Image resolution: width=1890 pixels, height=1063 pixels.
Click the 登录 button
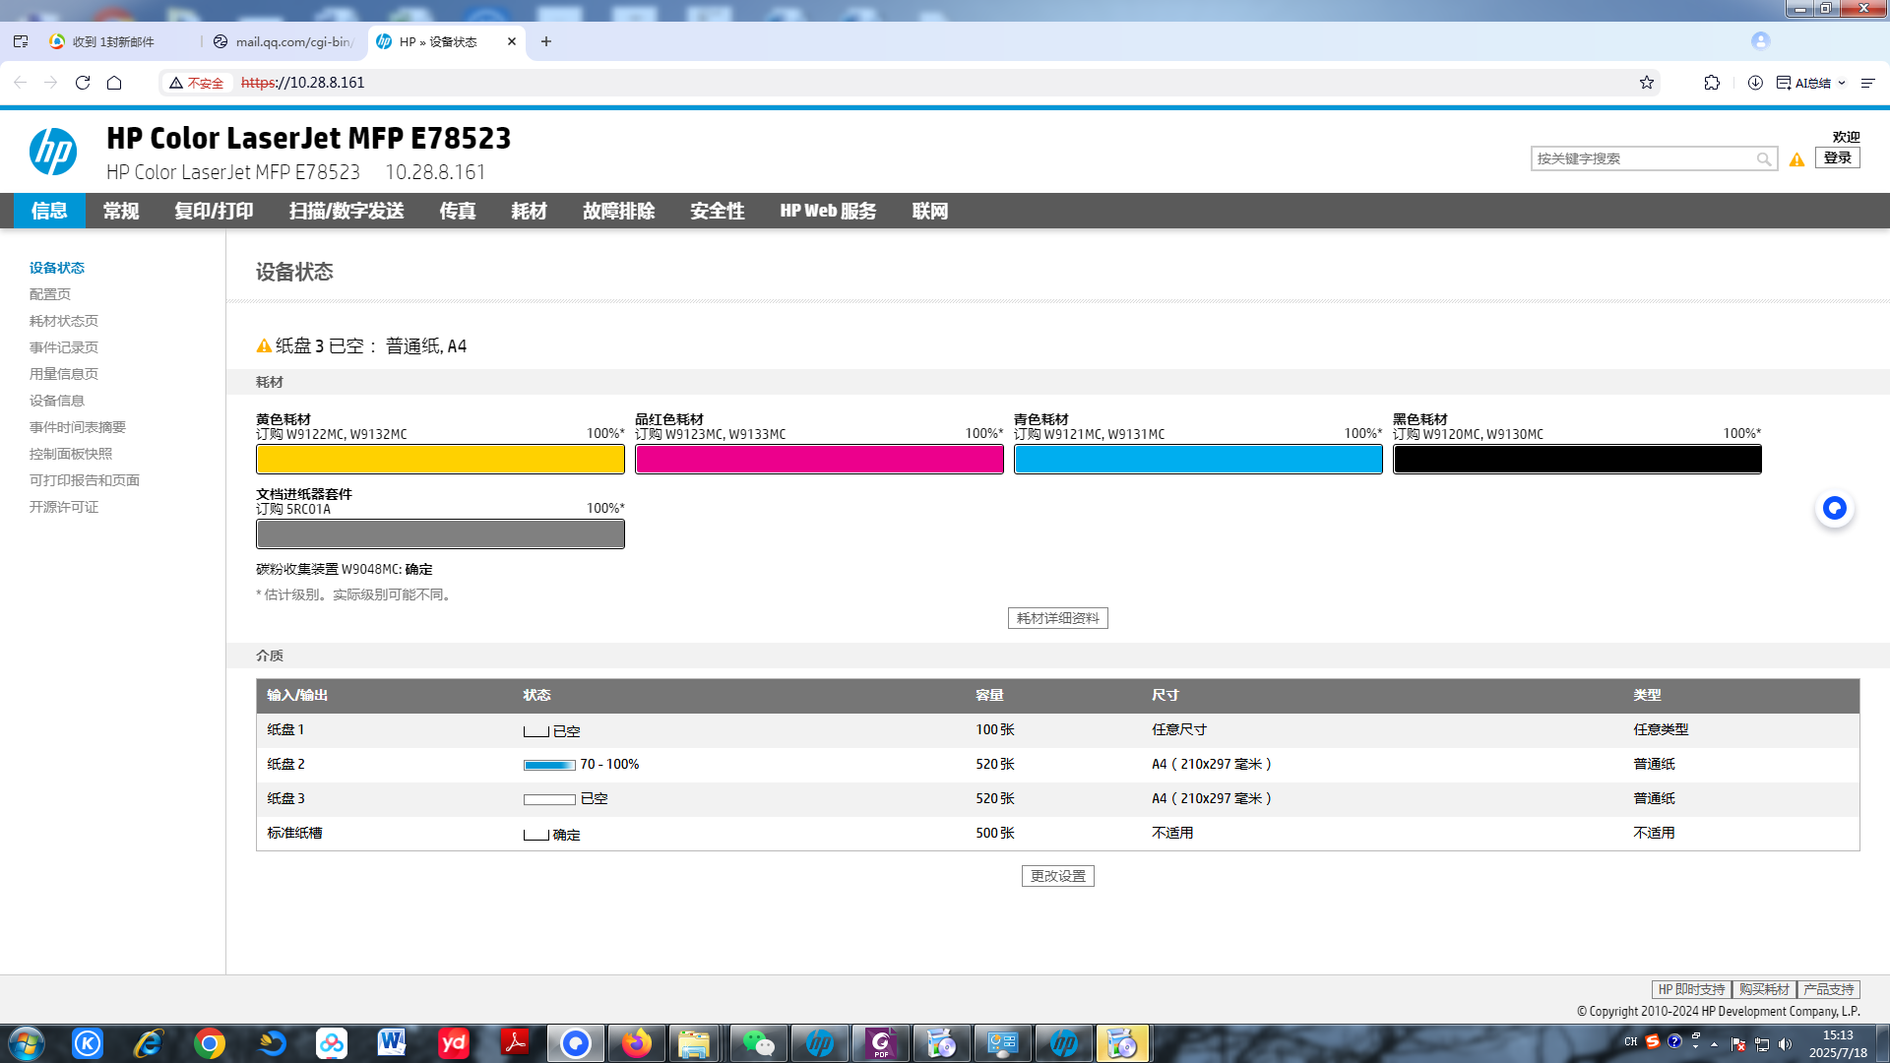pyautogui.click(x=1837, y=157)
